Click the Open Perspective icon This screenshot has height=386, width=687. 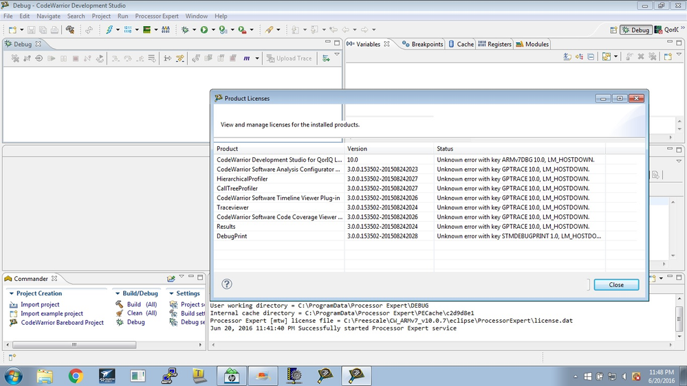(613, 30)
